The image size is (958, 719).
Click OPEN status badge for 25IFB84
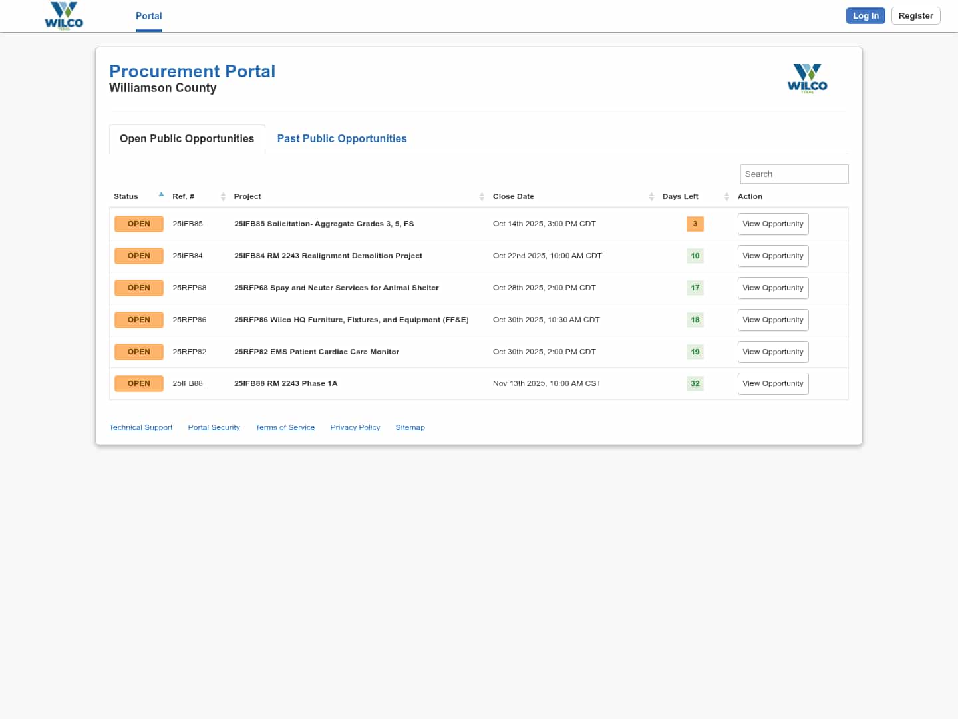point(138,256)
